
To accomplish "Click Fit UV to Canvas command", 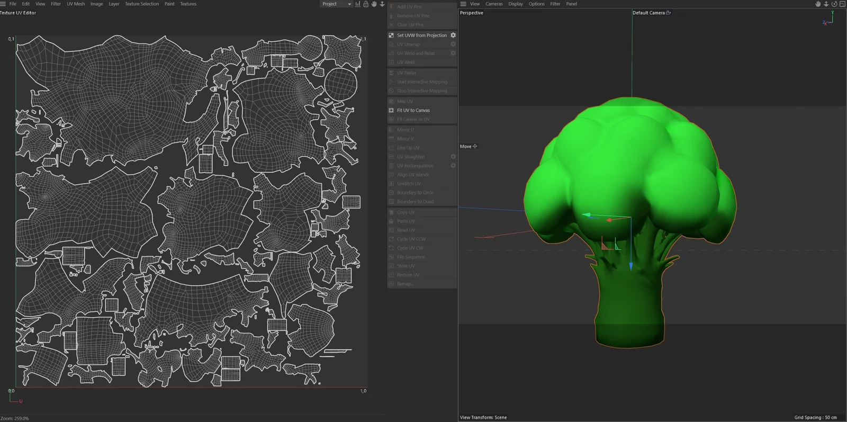I will (x=422, y=110).
